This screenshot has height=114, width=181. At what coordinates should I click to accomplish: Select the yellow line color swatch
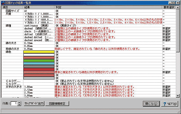coord(39,52)
